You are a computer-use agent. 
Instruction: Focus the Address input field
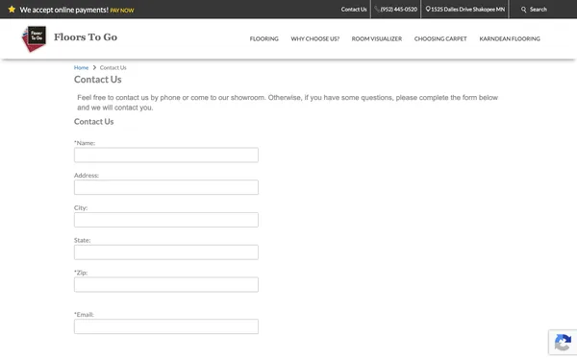coord(166,187)
